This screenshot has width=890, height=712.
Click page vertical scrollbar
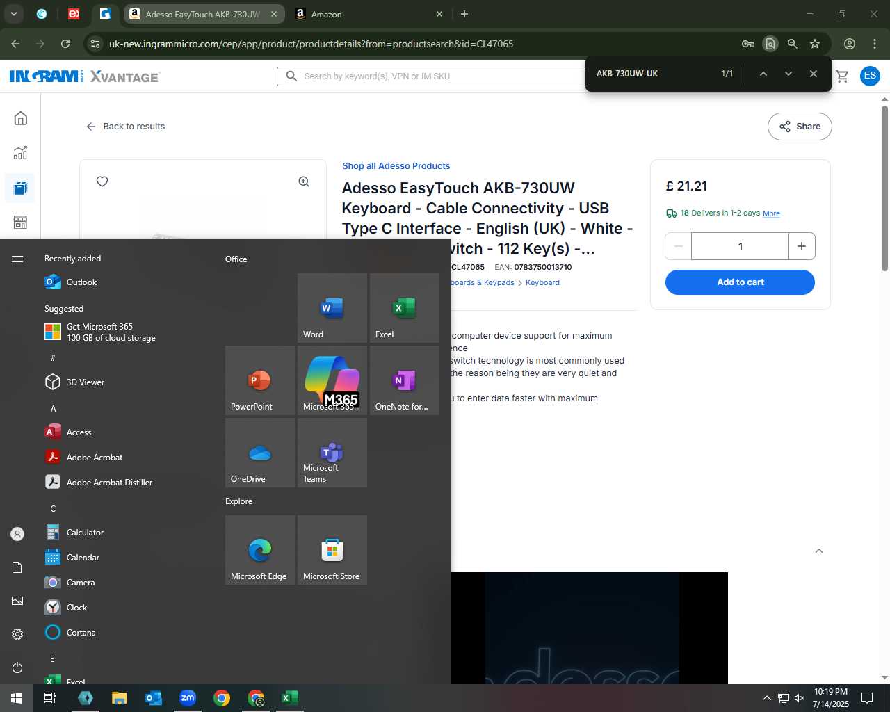pyautogui.click(x=884, y=188)
